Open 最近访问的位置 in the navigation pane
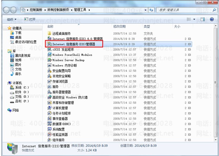The image size is (219, 156). coord(26,42)
